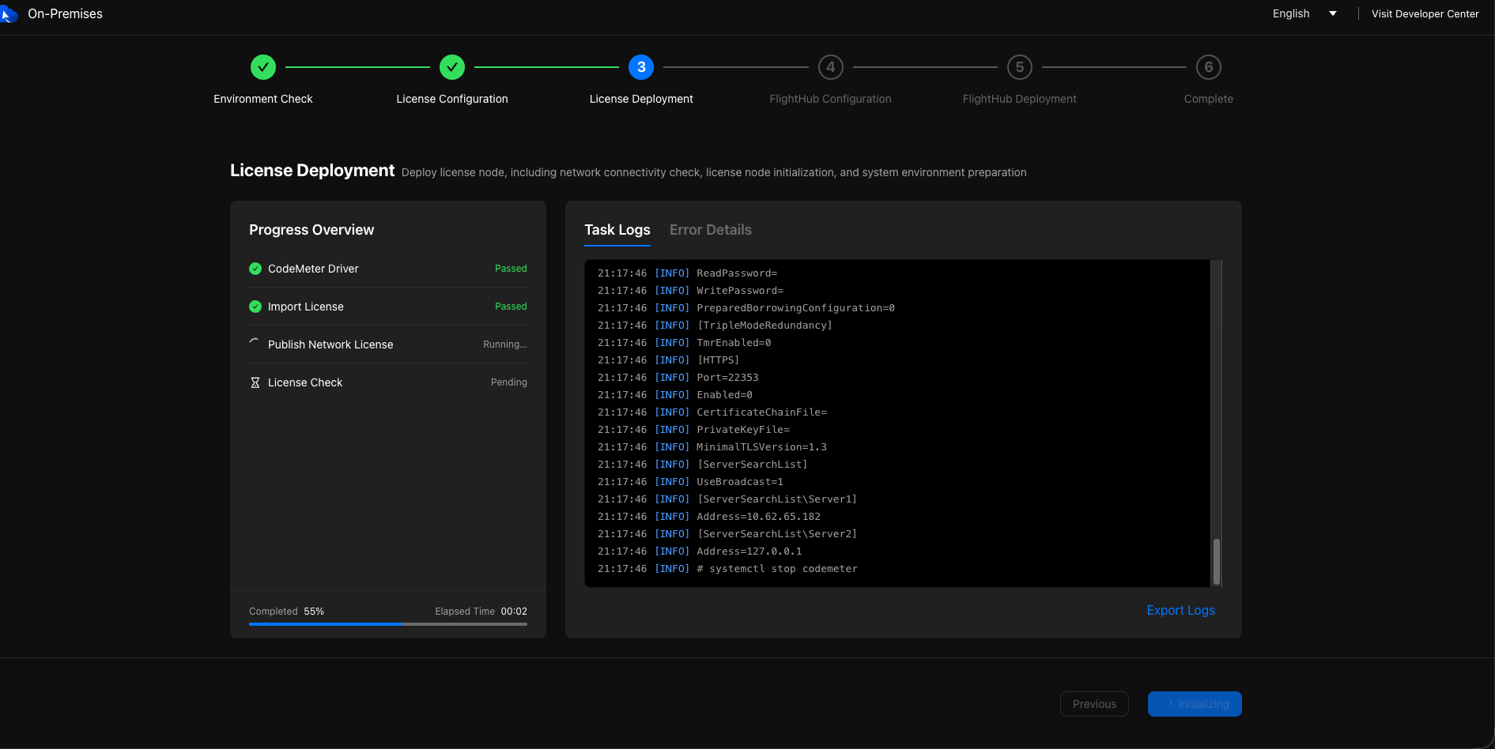Click the Passed status beside Import License
Screen dimensions: 1495x749
511,307
